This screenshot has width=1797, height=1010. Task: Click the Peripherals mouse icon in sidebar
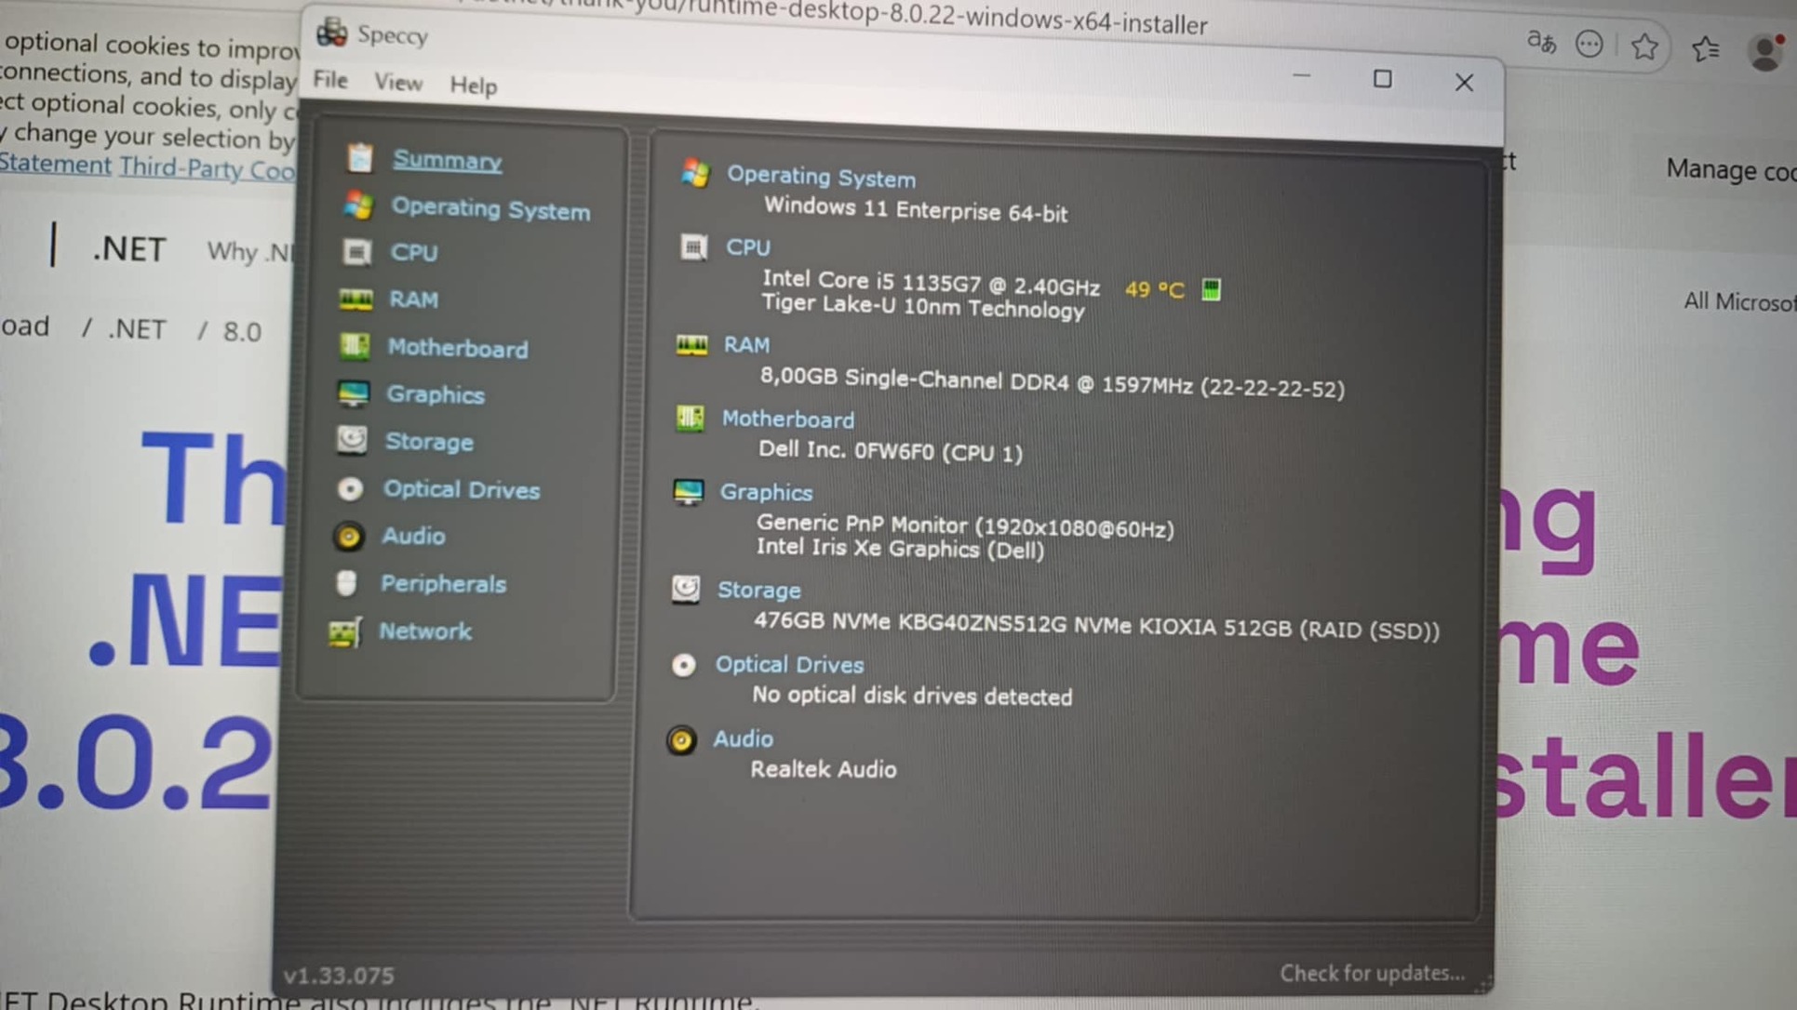[x=346, y=583]
